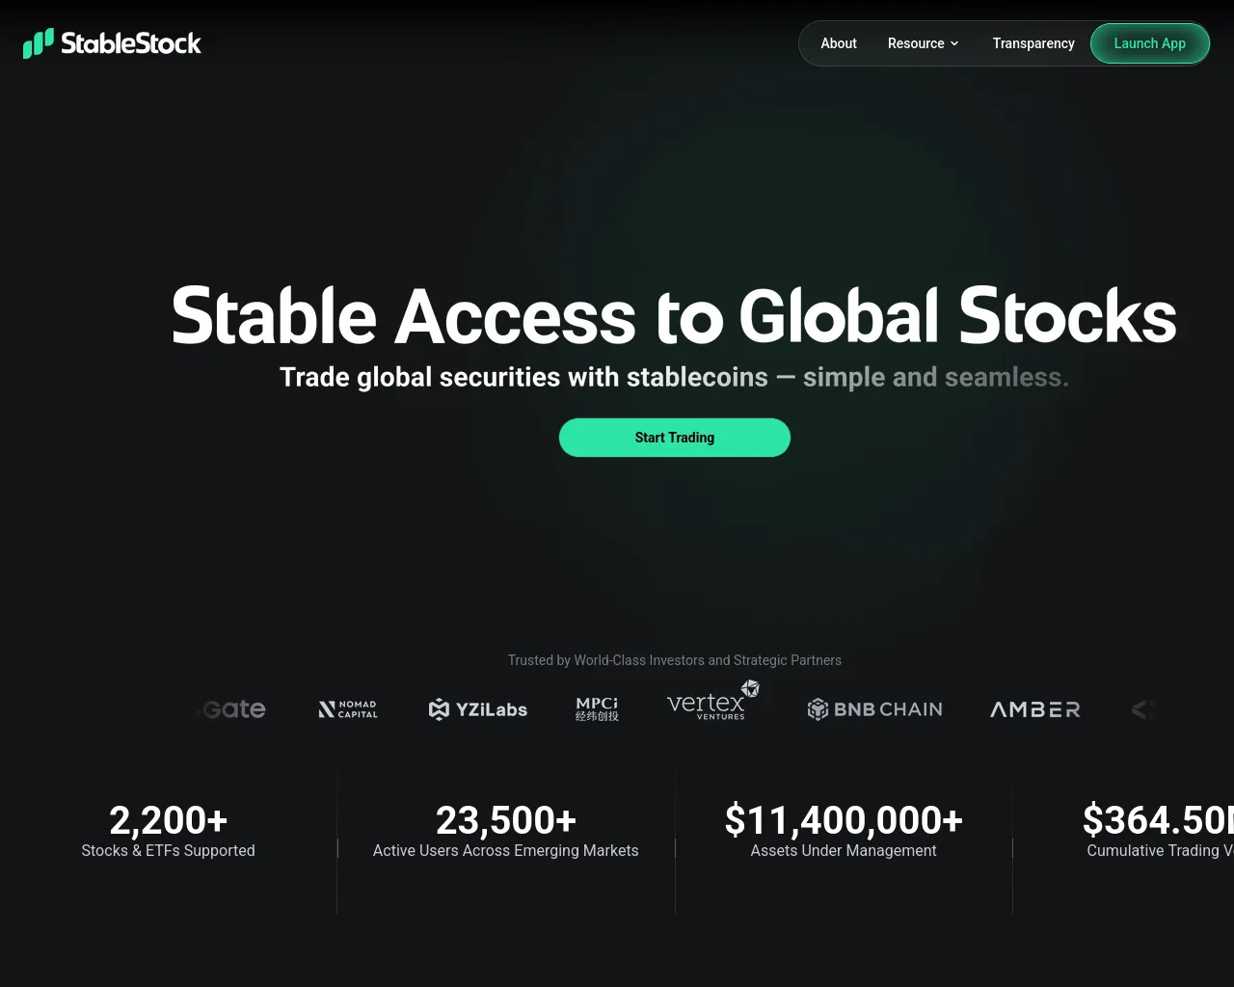Open the Vertex Ventures logo
Screen dimensions: 1234x987
pos(713,704)
